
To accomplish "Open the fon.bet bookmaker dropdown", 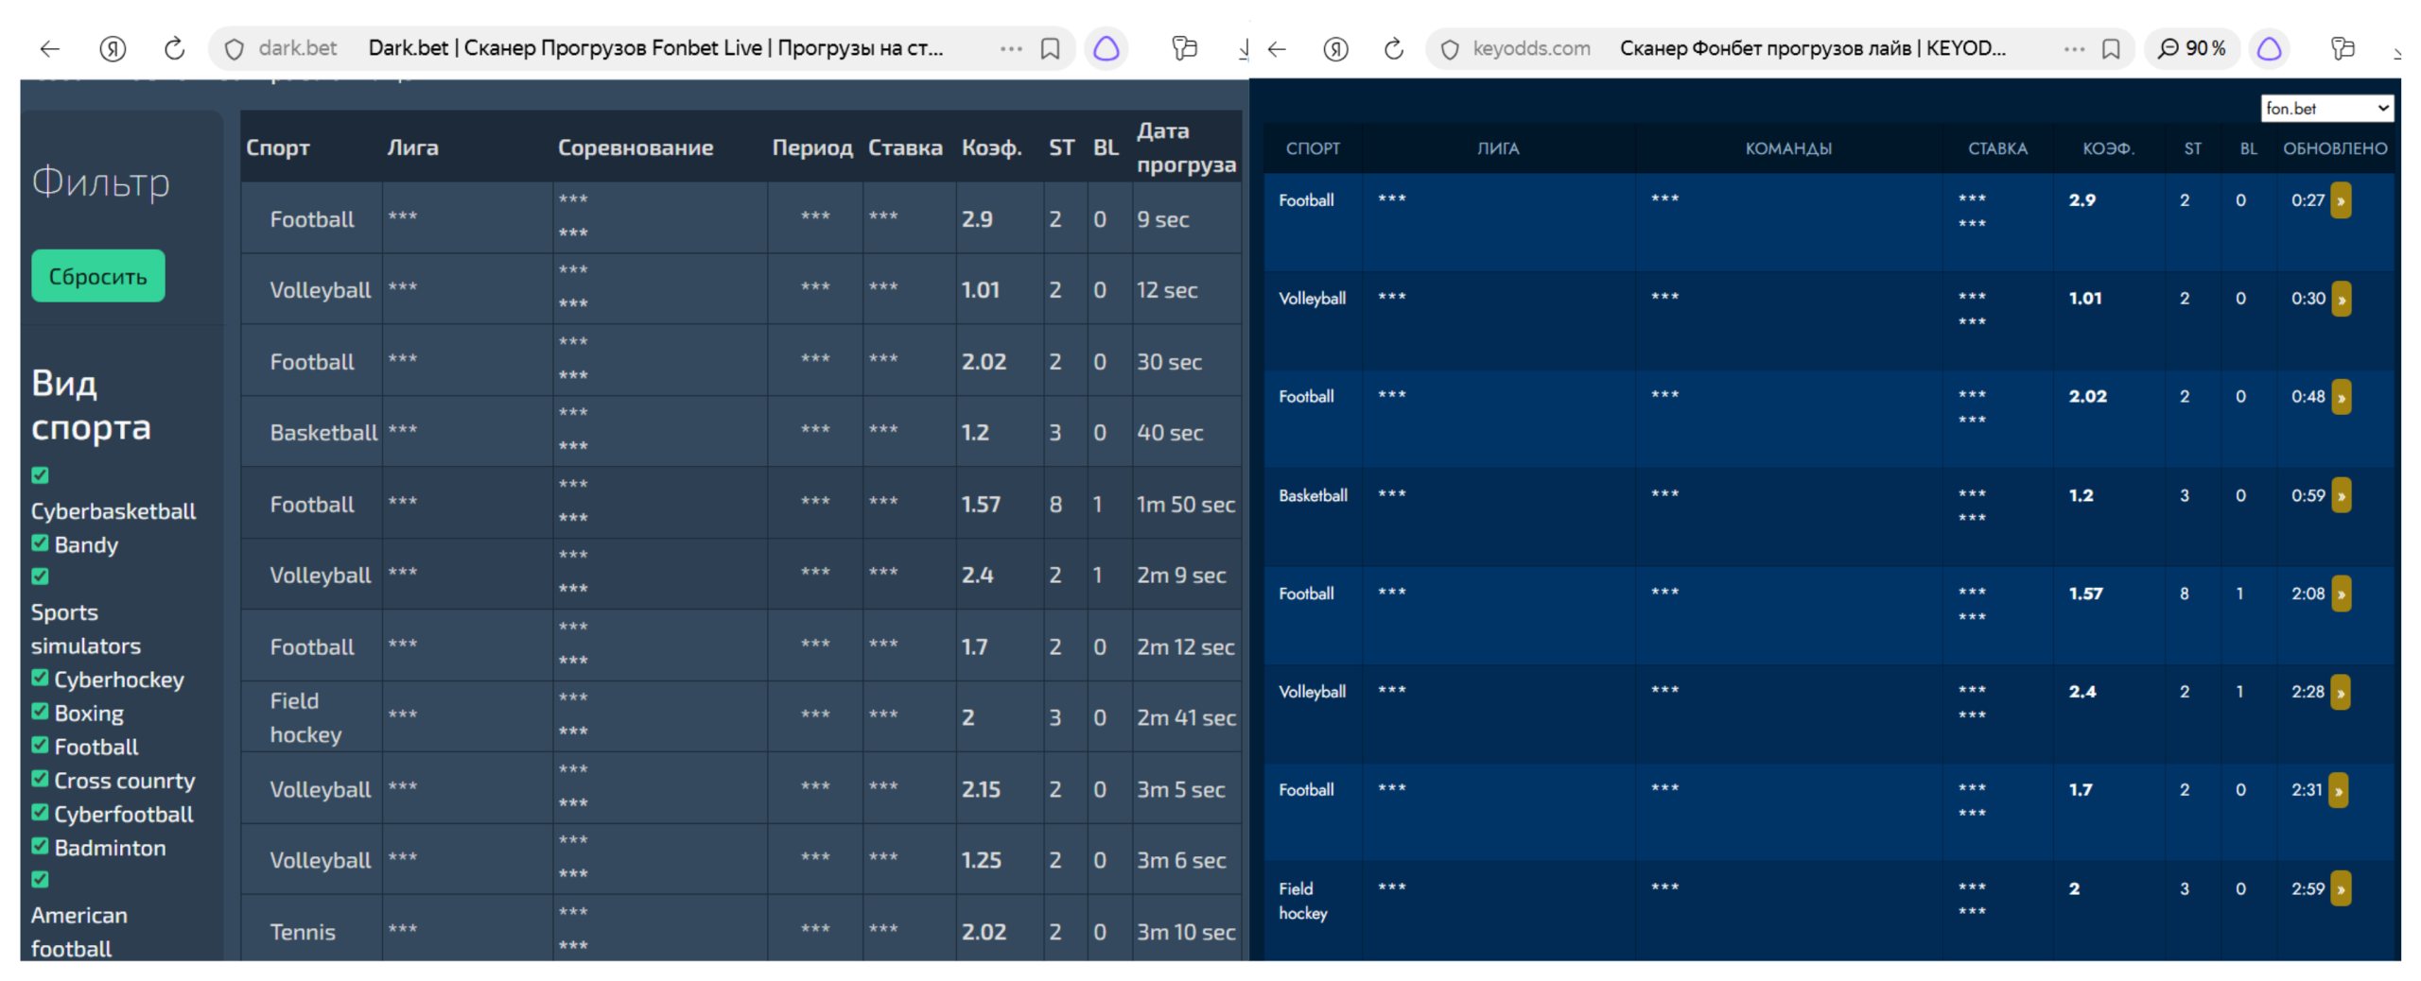I will (x=2325, y=109).
